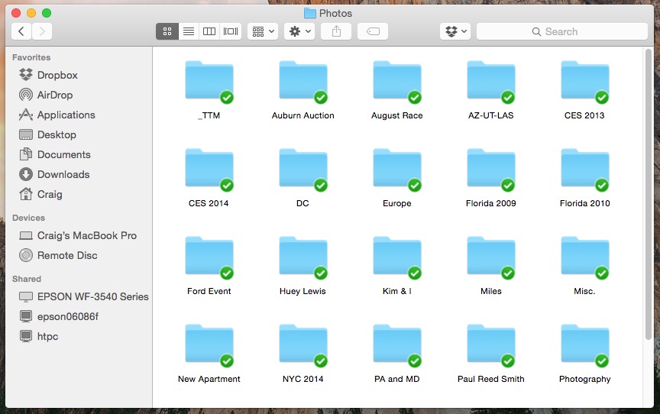Switch to list view
The height and width of the screenshot is (414, 660).
189,31
